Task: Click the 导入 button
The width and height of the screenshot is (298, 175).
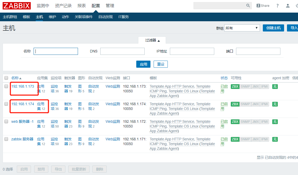Action: coord(293,28)
